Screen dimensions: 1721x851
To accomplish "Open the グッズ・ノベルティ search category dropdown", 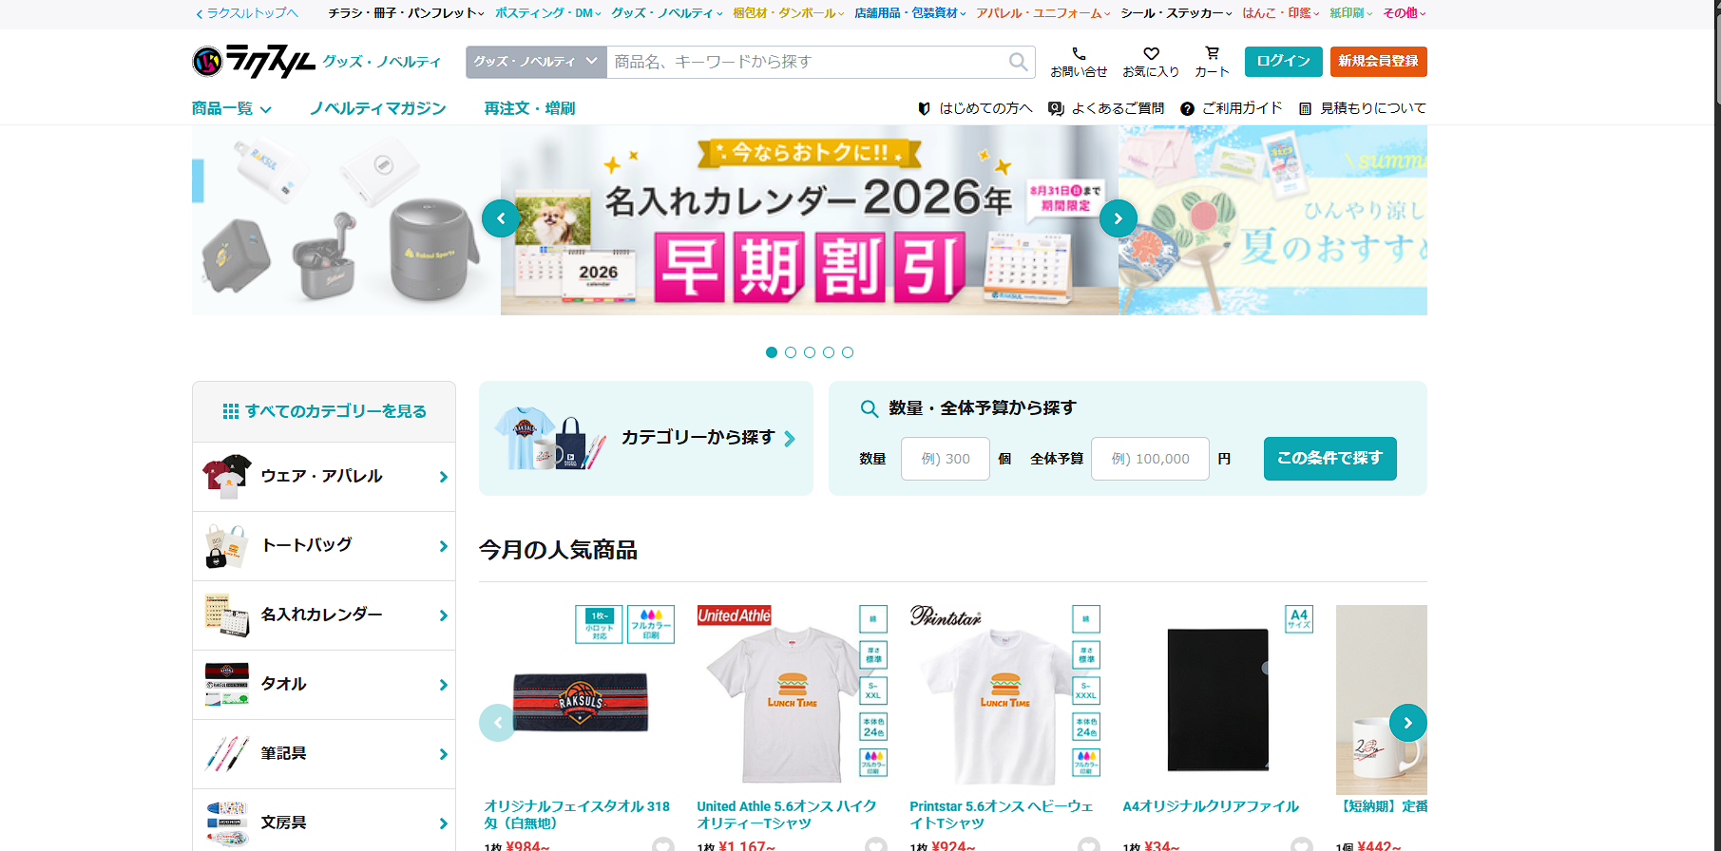I will (x=536, y=62).
